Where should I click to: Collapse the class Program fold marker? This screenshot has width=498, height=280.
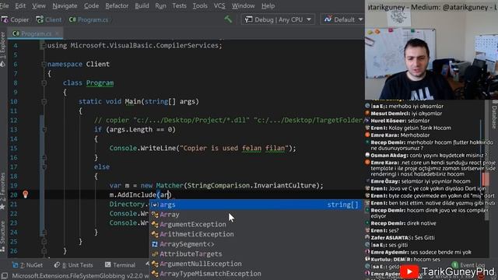coord(44,83)
